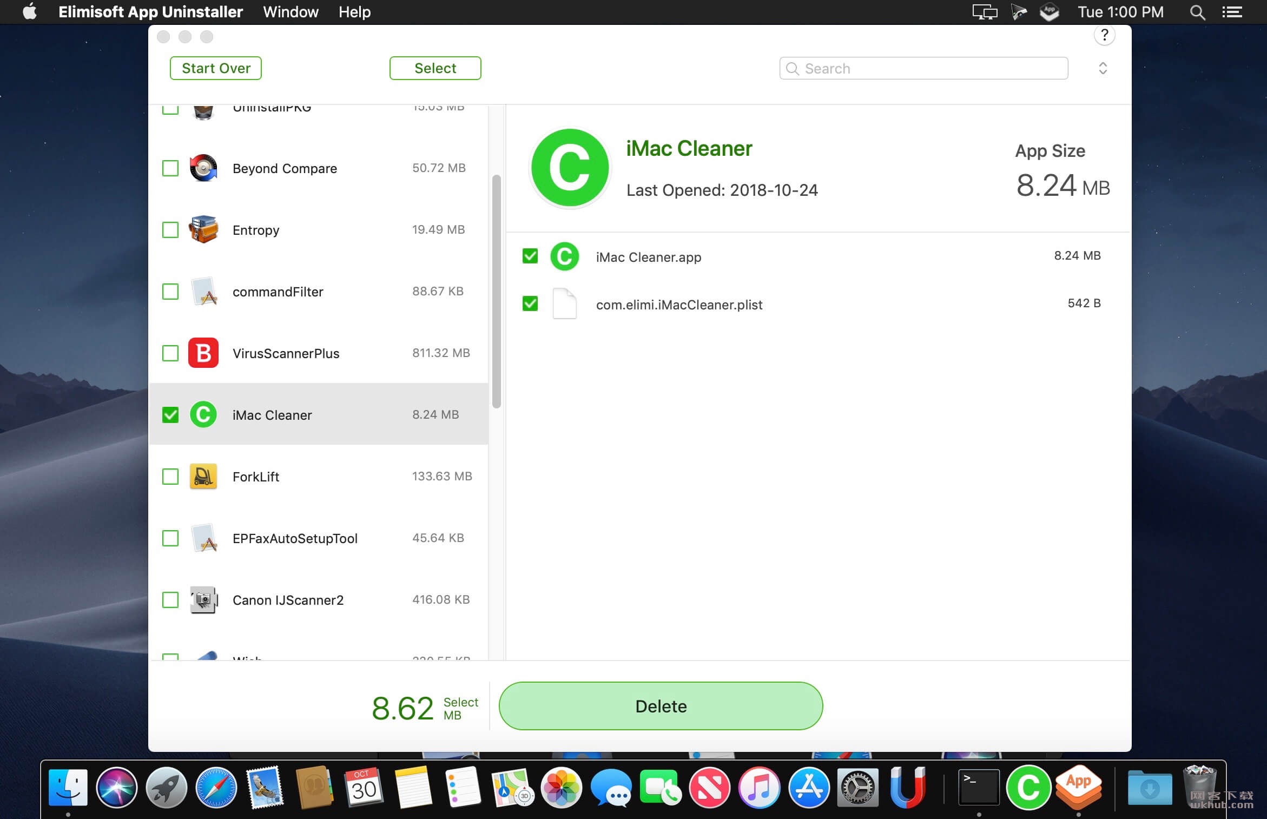Click the Canon IJScanner2 app icon
1267x819 pixels.
pyautogui.click(x=203, y=600)
